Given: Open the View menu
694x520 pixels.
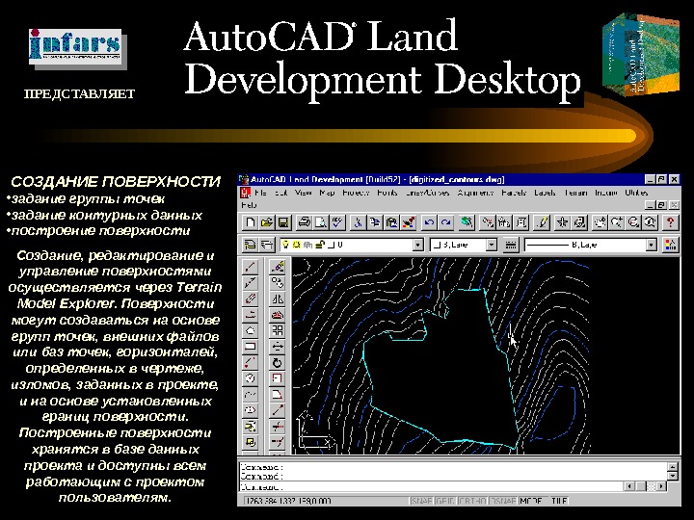Looking at the screenshot, I should coord(304,193).
